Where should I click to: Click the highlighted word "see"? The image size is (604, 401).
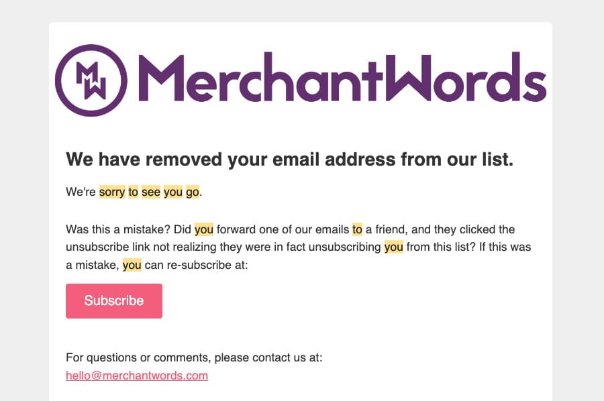pos(151,192)
